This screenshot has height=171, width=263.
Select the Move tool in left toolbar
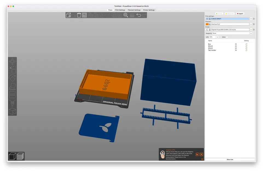(12, 61)
